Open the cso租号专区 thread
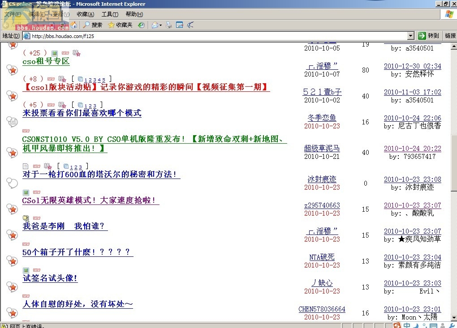This screenshot has width=457, height=328. click(46, 61)
